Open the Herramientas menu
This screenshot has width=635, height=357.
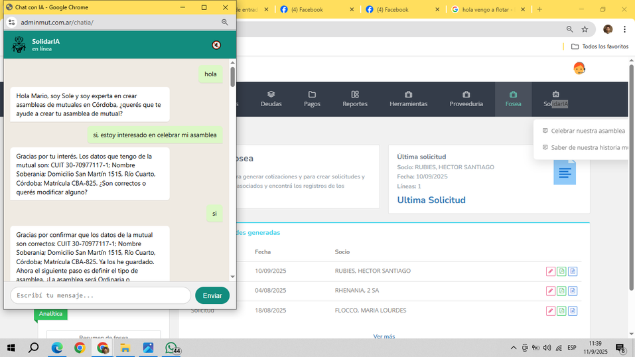coord(408,100)
